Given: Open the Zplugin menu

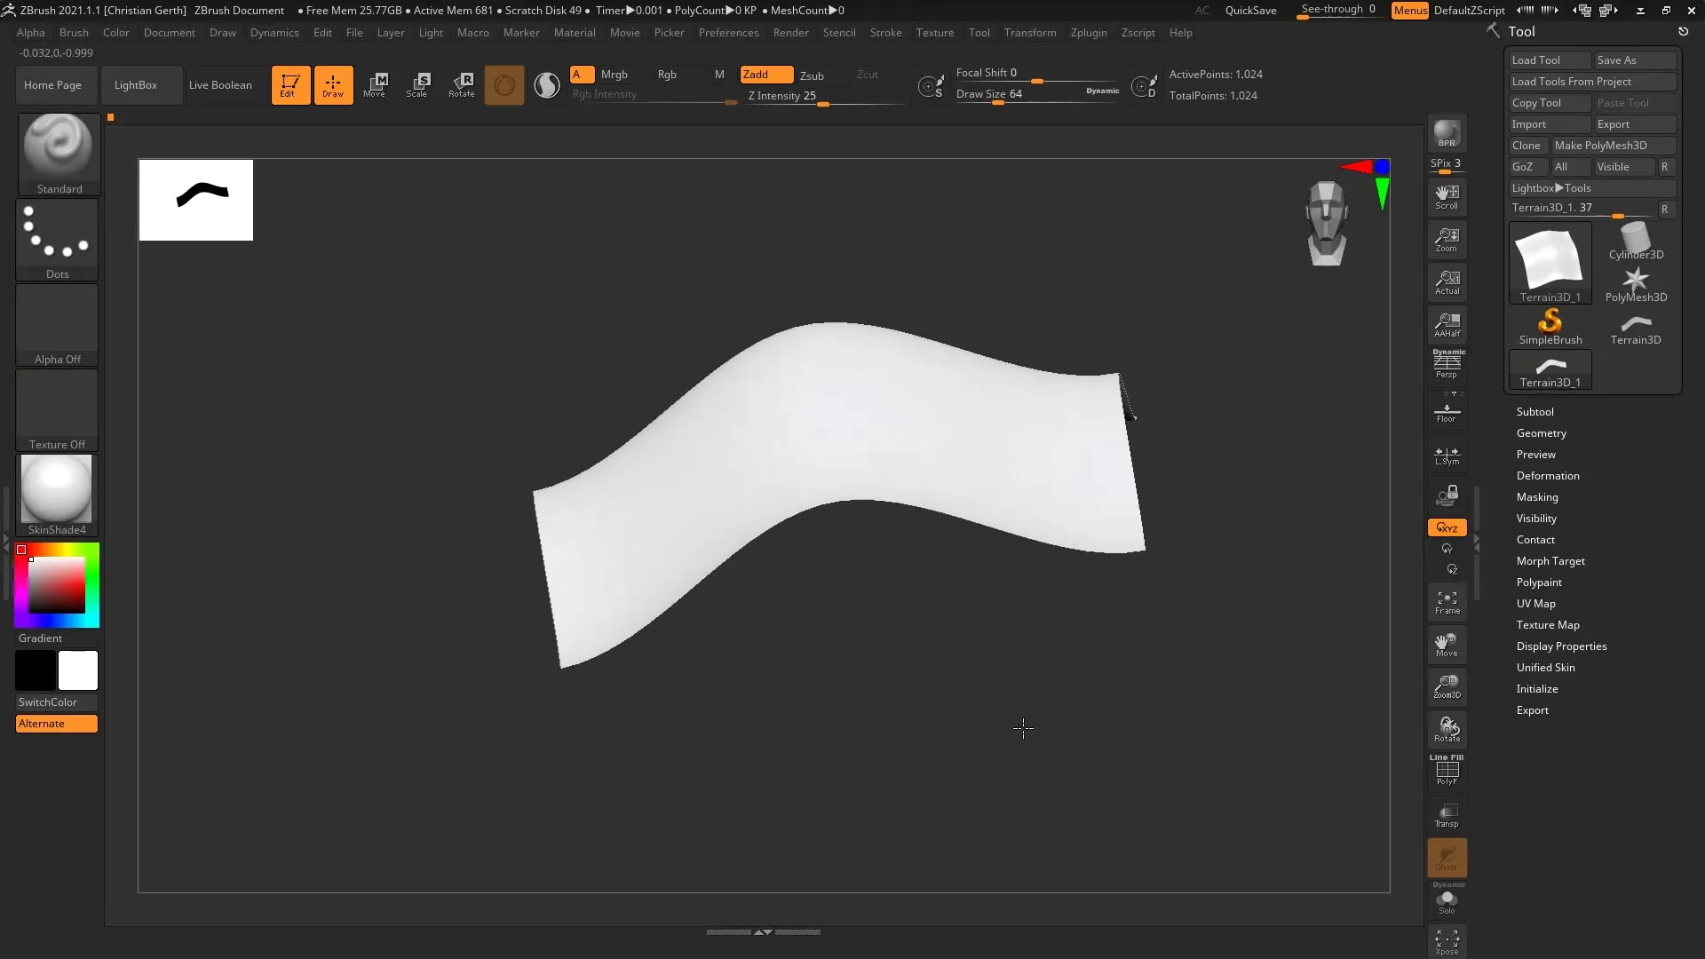Looking at the screenshot, I should 1089,33.
